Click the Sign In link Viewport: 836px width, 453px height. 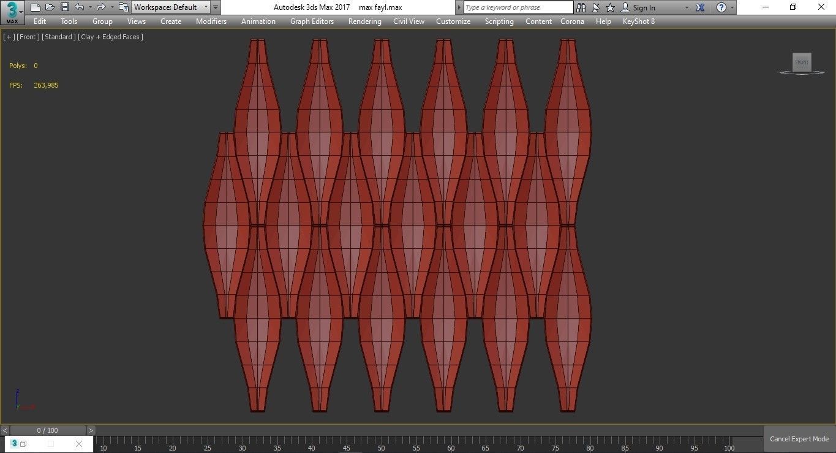coord(644,8)
